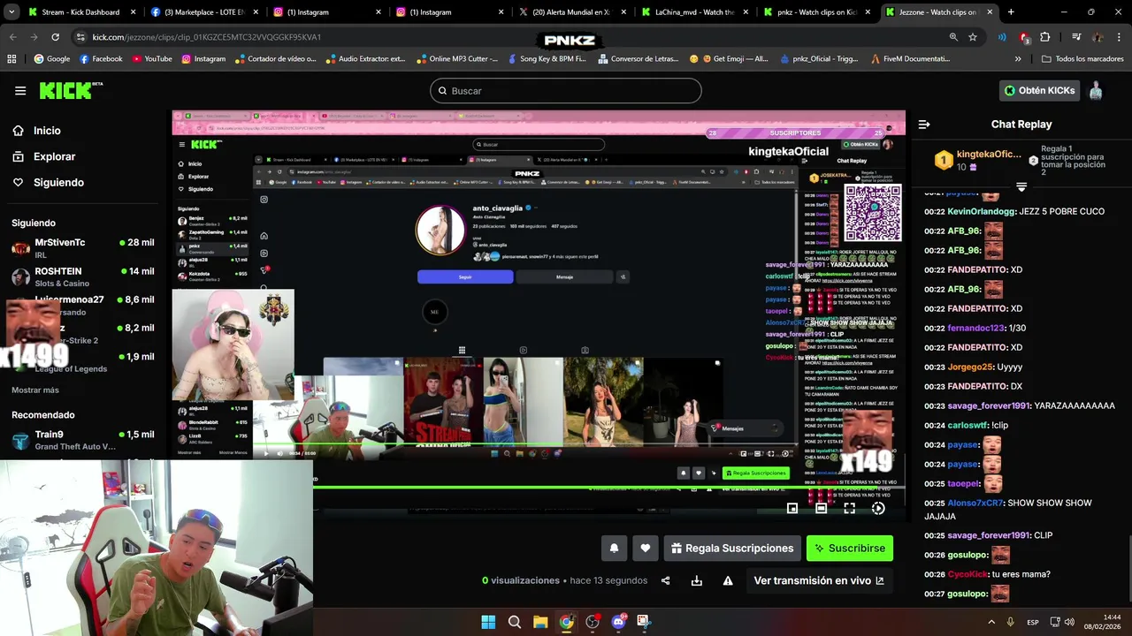Viewport: 1132px width, 636px height.
Task: Collapse the Chat Replay panel
Action: [924, 125]
